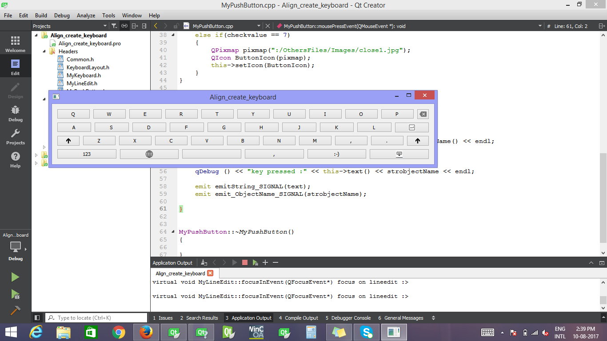
Task: Collapse destructor block at line 64
Action: click(173, 232)
